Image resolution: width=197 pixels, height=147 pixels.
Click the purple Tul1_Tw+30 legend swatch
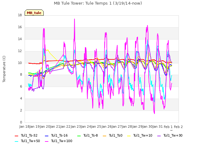159,136
